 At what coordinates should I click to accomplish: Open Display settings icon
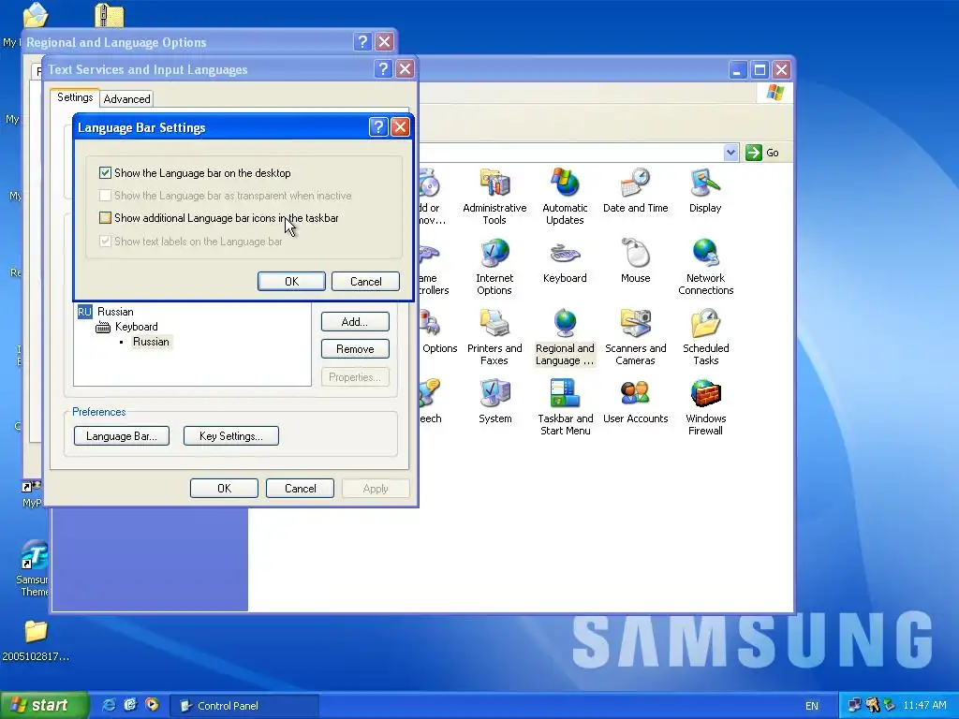pos(705,190)
